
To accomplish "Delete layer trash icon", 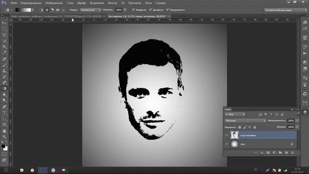I will click(x=293, y=153).
